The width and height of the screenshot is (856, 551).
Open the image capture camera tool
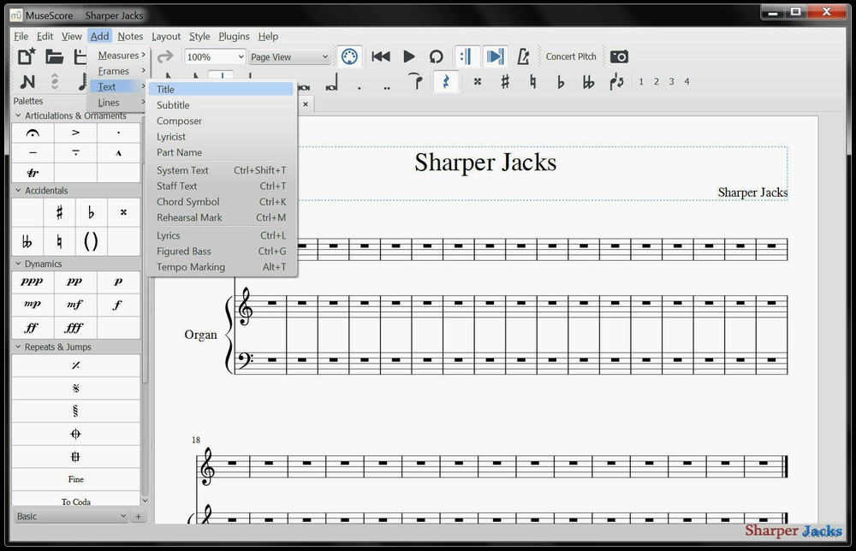pos(620,56)
